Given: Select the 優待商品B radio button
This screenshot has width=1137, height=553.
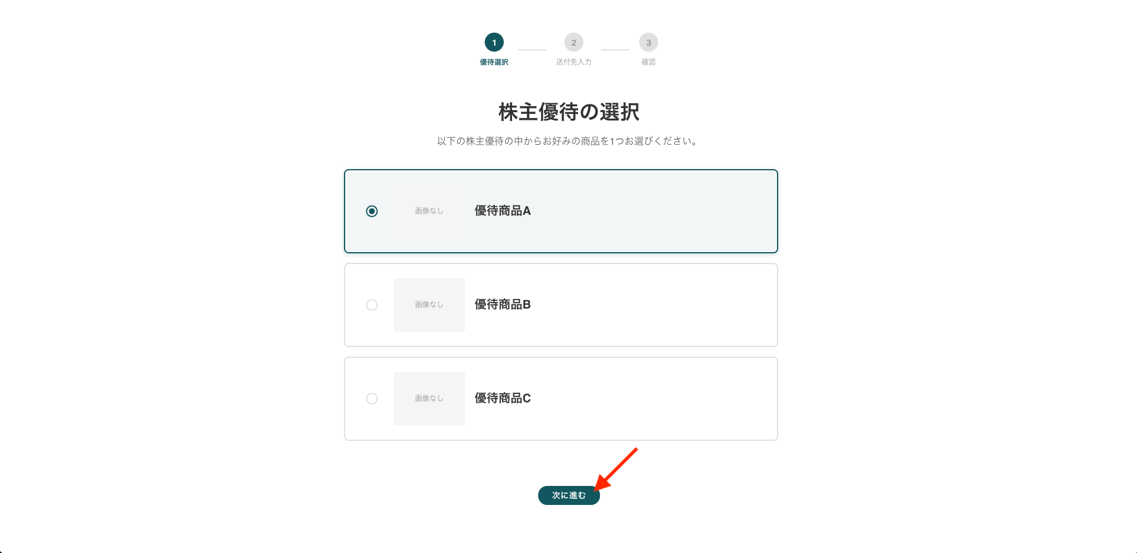Looking at the screenshot, I should [x=372, y=305].
